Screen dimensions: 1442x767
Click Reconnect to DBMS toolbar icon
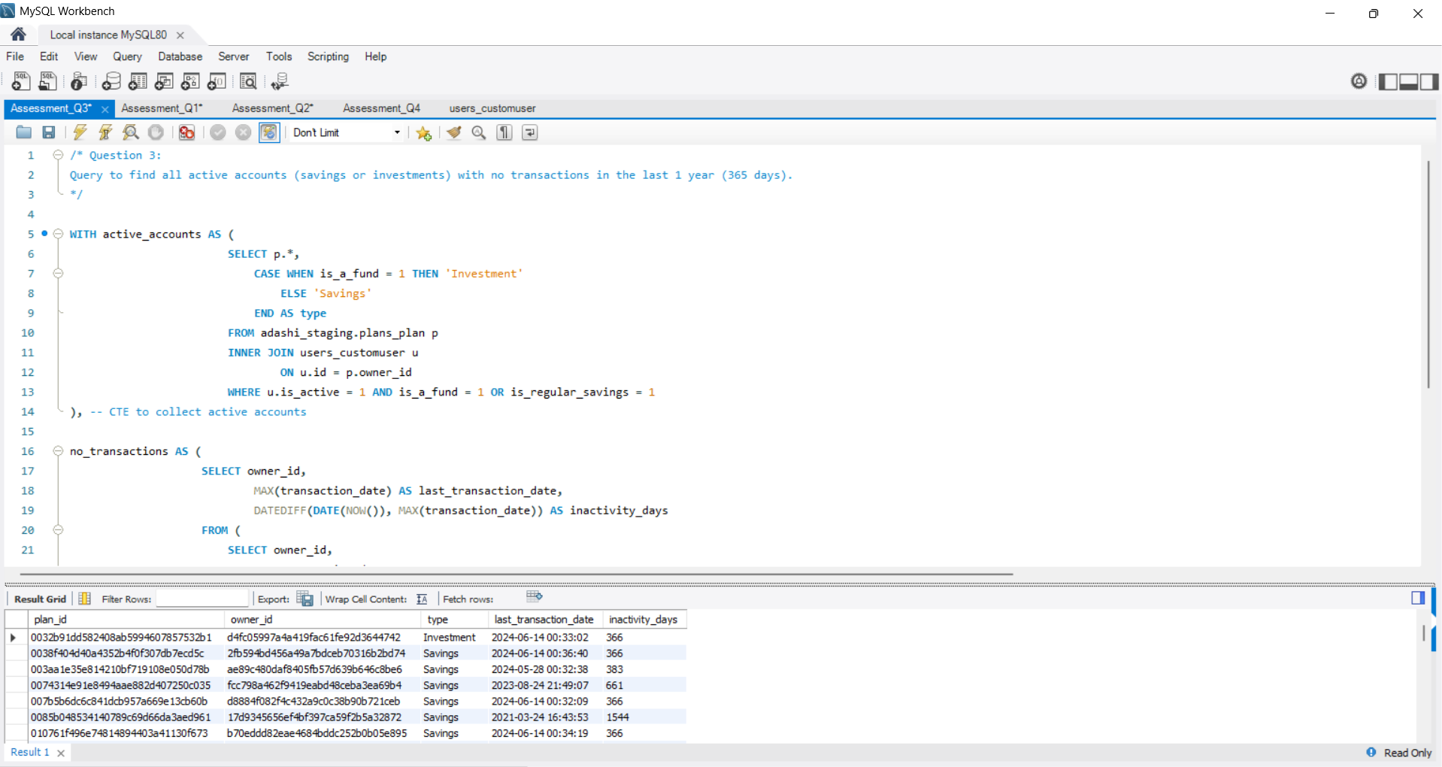coord(280,81)
